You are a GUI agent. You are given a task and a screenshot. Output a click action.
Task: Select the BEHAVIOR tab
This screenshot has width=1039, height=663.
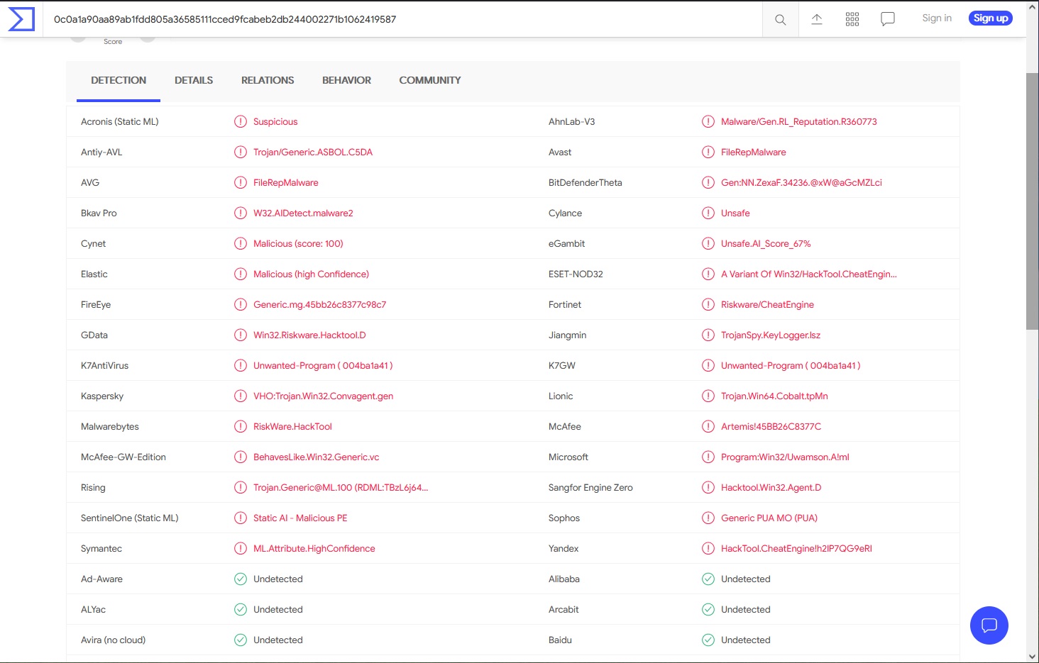click(x=346, y=80)
